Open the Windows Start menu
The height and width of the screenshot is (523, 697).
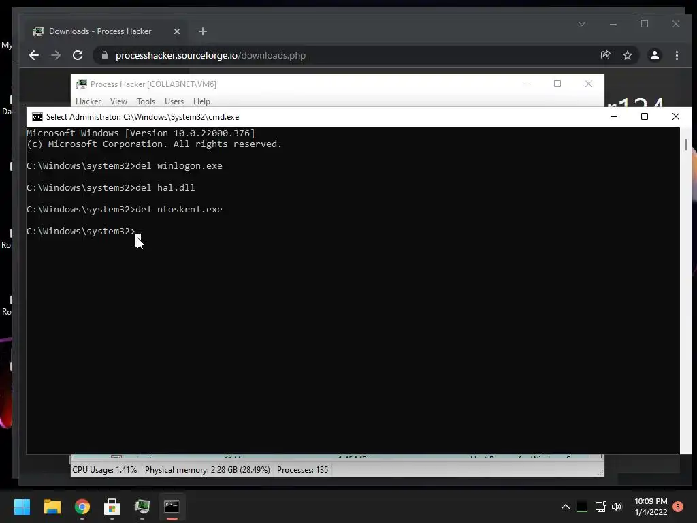click(x=22, y=507)
